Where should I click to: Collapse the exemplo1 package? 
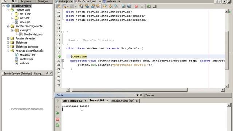point(12,30)
